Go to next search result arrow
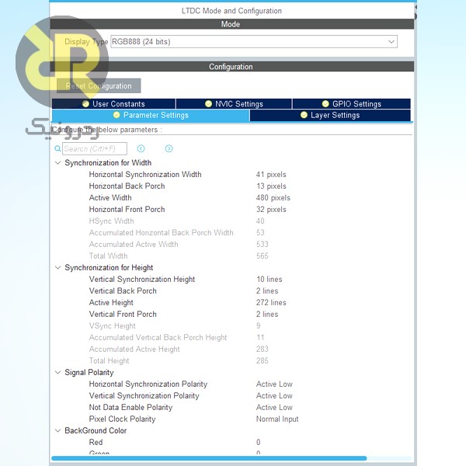Screen dimensions: 466x466 [169, 148]
